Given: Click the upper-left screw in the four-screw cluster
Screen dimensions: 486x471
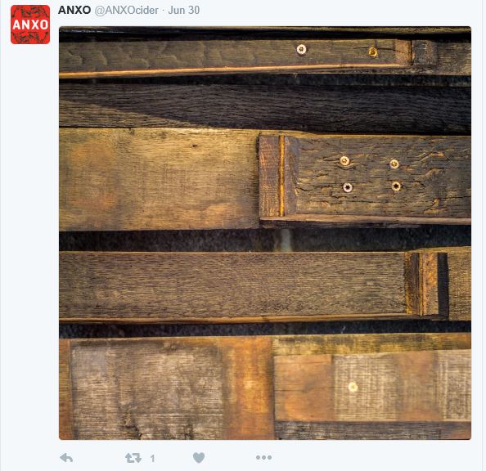Looking at the screenshot, I should (x=344, y=160).
